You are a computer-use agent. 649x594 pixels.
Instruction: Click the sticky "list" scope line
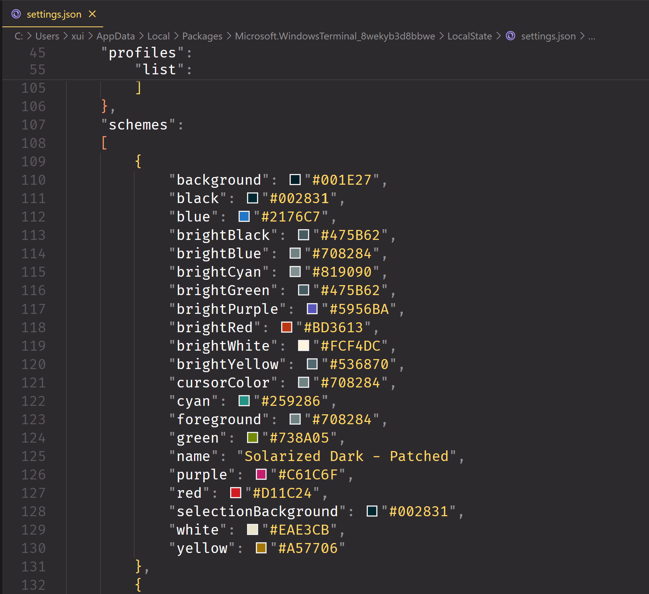(x=325, y=70)
